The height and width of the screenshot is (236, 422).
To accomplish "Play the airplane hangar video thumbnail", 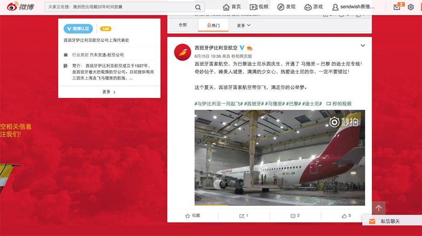I will click(280, 157).
